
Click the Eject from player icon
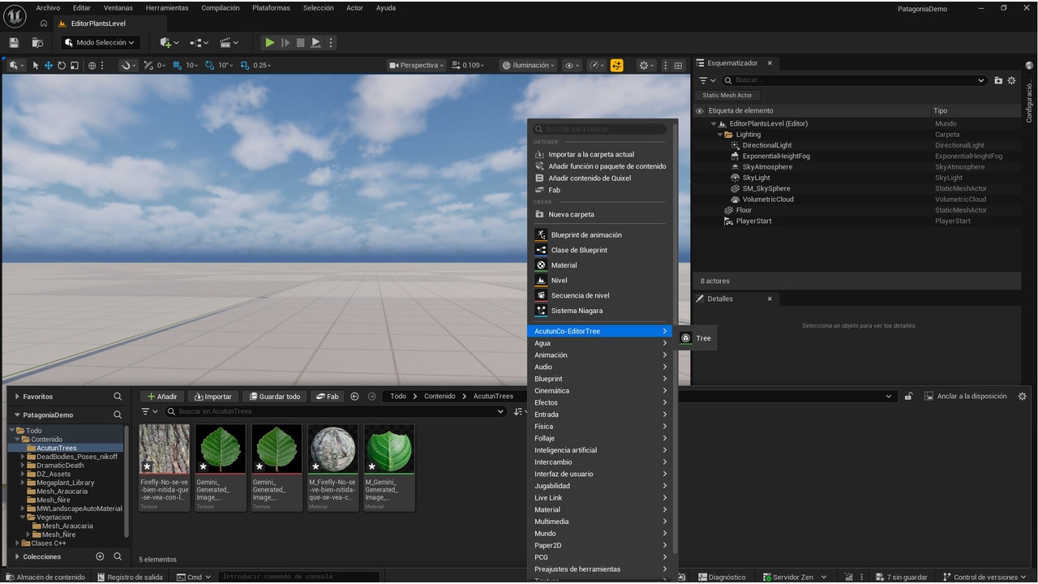(315, 42)
